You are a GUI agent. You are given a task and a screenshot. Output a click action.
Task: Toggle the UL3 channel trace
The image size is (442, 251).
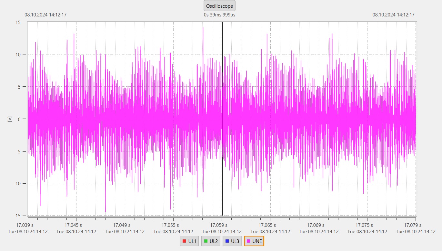232,241
